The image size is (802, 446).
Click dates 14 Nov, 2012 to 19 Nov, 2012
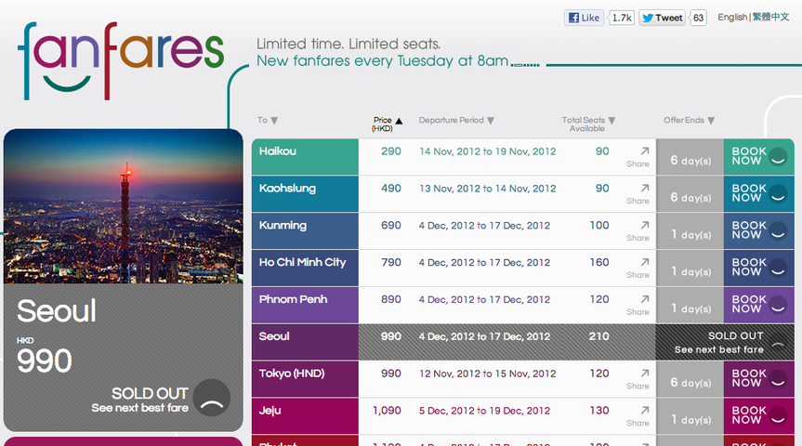point(488,151)
